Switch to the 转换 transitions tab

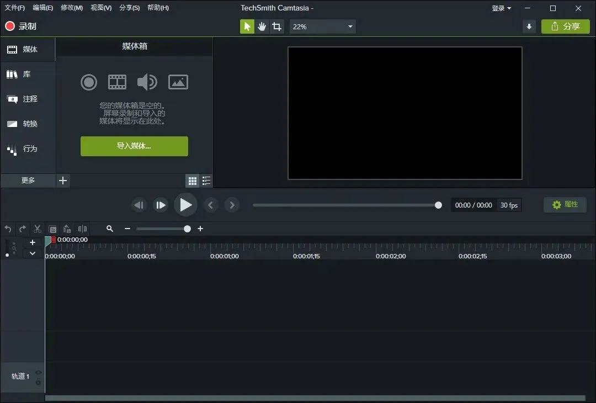[28, 124]
